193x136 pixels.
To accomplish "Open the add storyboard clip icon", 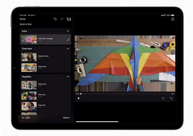I will click(x=69, y=19).
